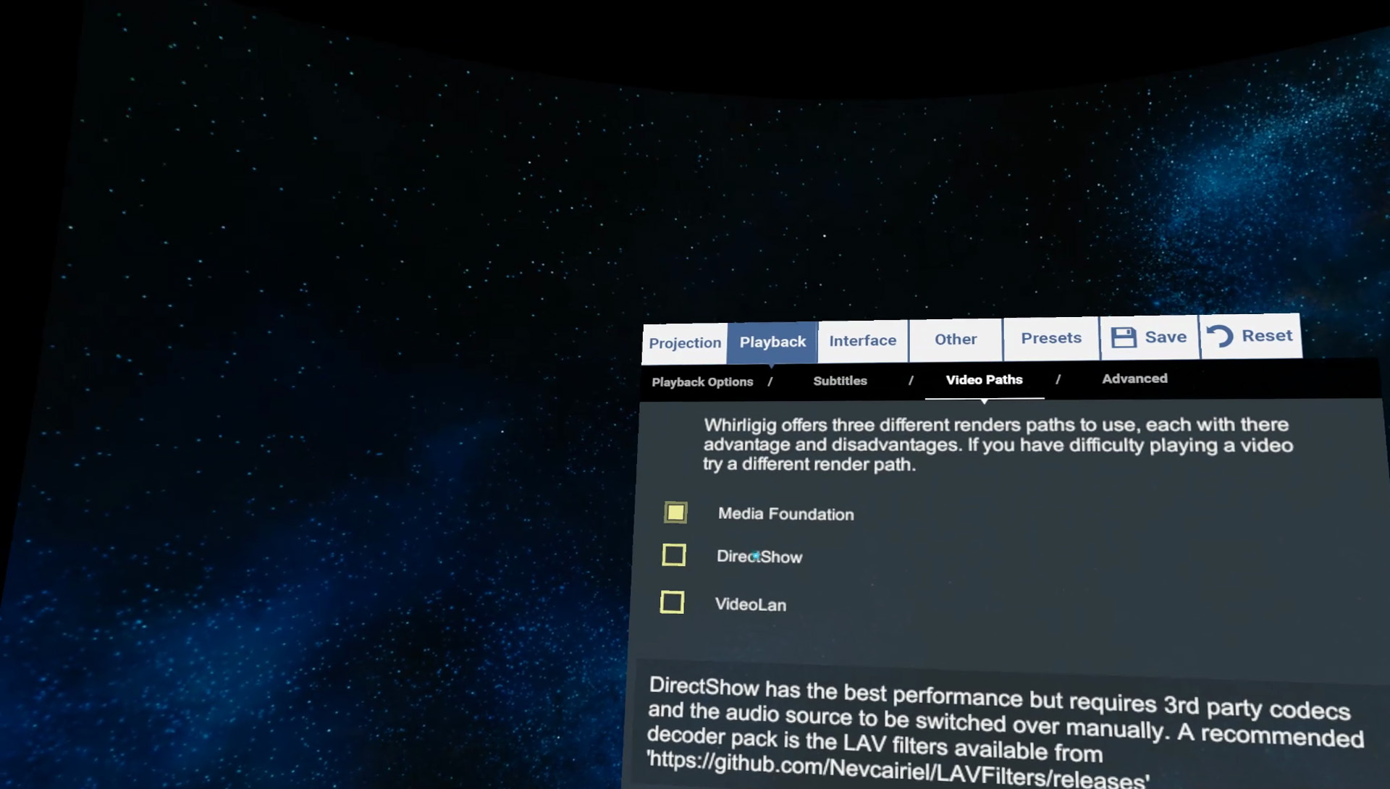Switch to the Subtitles settings
Image resolution: width=1390 pixels, height=789 pixels.
pyautogui.click(x=840, y=380)
